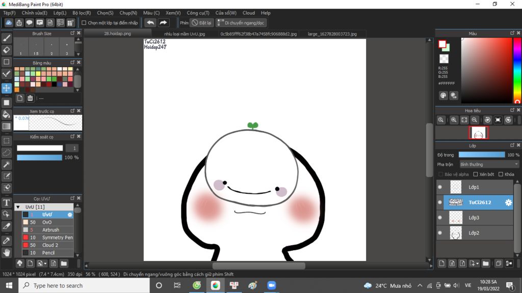Click the navigator canvas thumbnail

click(x=478, y=133)
